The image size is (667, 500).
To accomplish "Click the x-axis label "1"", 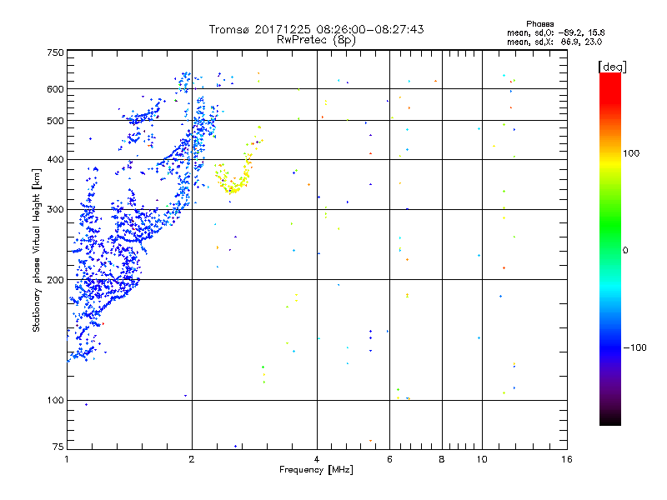I will point(67,459).
